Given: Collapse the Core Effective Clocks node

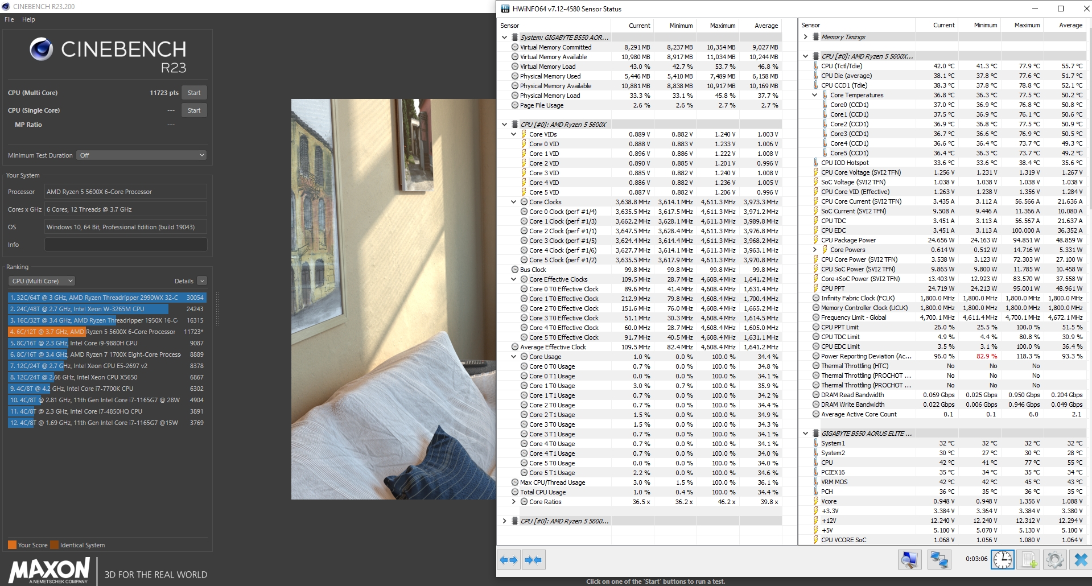Looking at the screenshot, I should point(513,279).
